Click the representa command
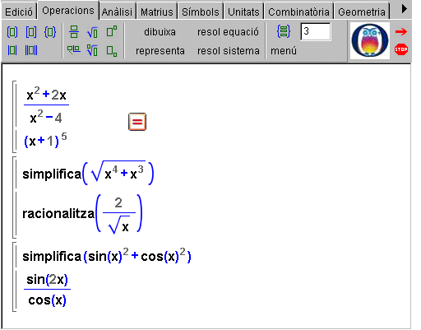421x330 pixels. tap(160, 51)
